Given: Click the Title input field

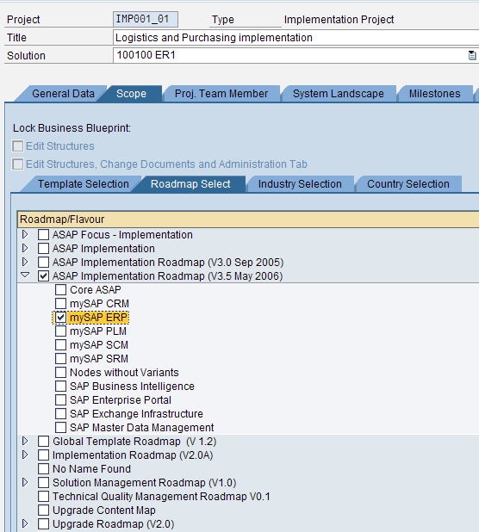Looking at the screenshot, I should [x=295, y=38].
